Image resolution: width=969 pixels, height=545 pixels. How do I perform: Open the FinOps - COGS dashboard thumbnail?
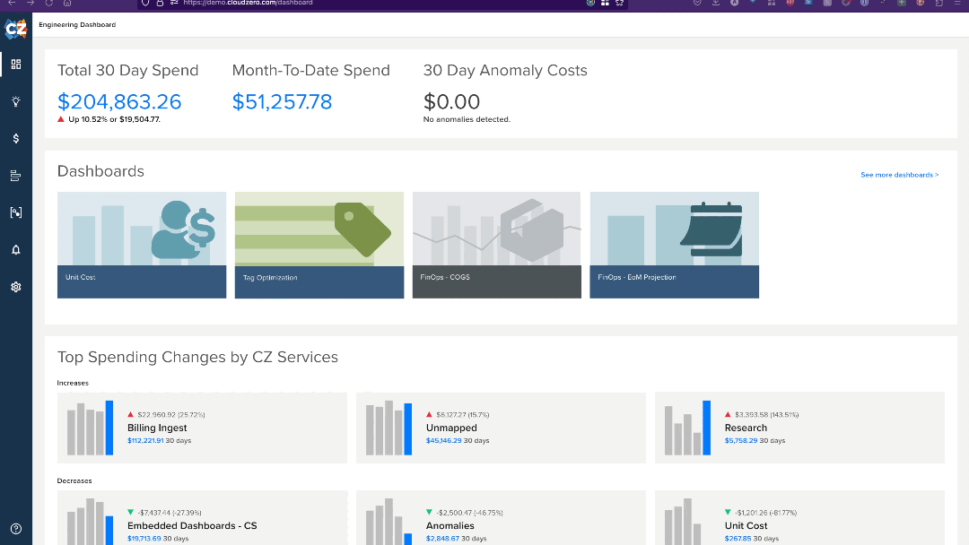497,245
